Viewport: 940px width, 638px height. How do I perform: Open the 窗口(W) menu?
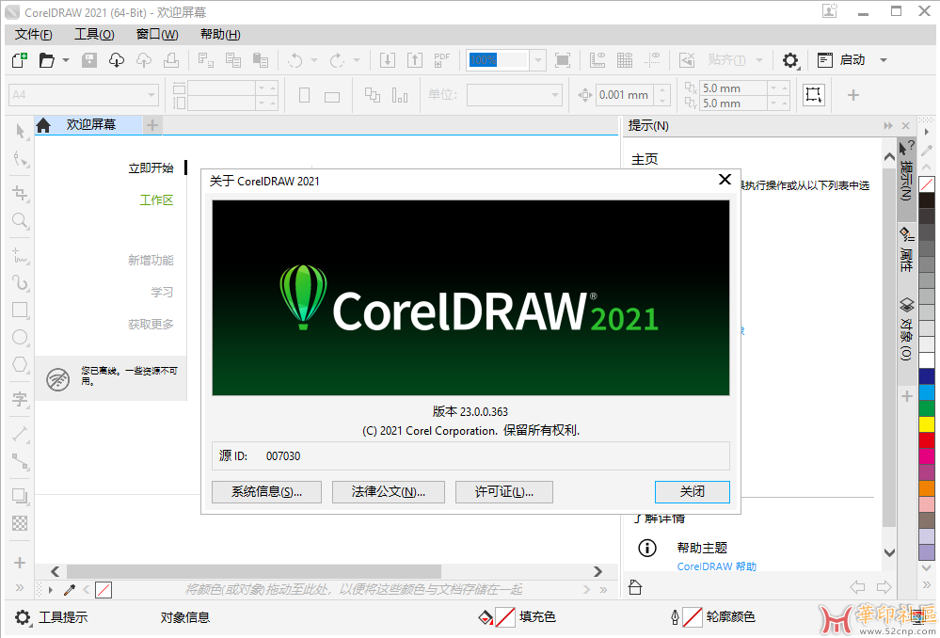[157, 34]
